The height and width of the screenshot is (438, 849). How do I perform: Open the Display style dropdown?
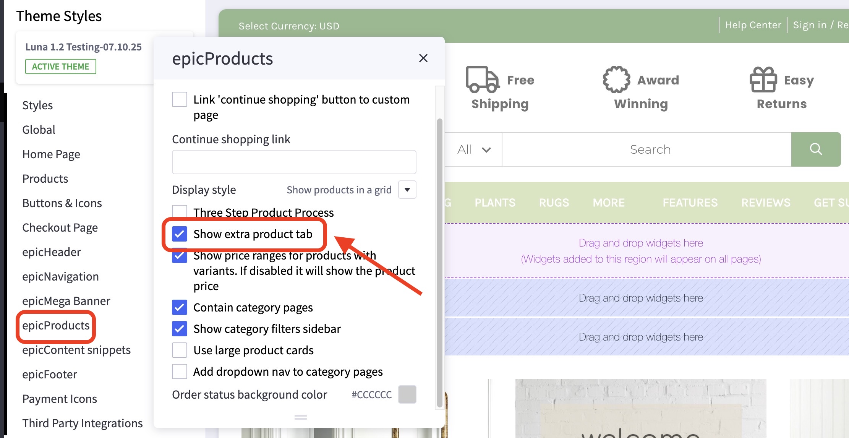click(x=407, y=190)
